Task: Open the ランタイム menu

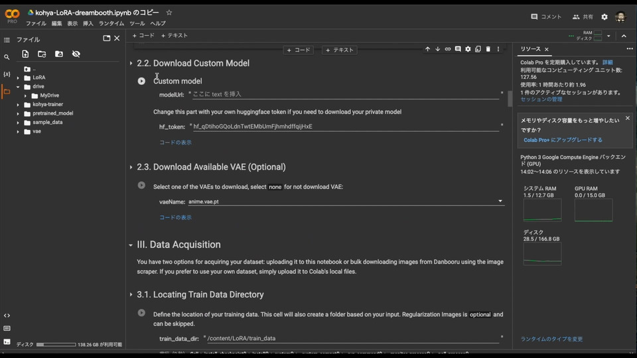Action: pos(111,23)
